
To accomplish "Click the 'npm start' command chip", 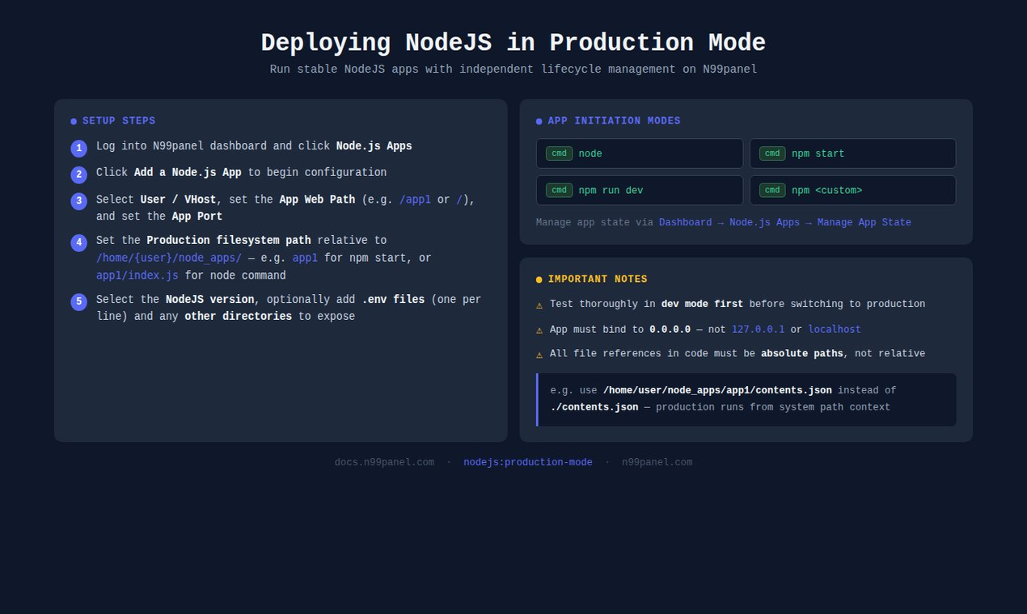I will [852, 153].
